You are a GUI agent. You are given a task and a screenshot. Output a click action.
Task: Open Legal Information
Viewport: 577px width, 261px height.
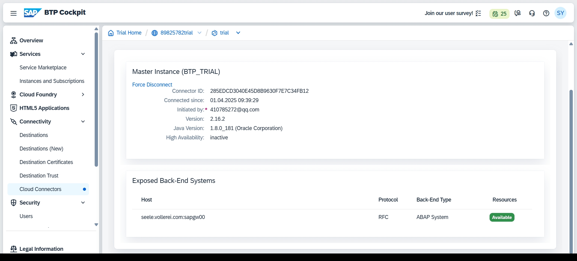click(41, 249)
